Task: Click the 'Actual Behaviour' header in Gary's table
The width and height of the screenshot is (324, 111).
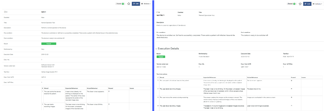Action: tap(92, 88)
